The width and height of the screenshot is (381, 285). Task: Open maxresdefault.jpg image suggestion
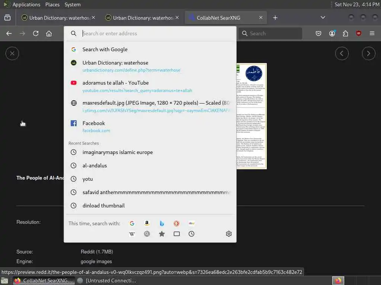[150, 107]
